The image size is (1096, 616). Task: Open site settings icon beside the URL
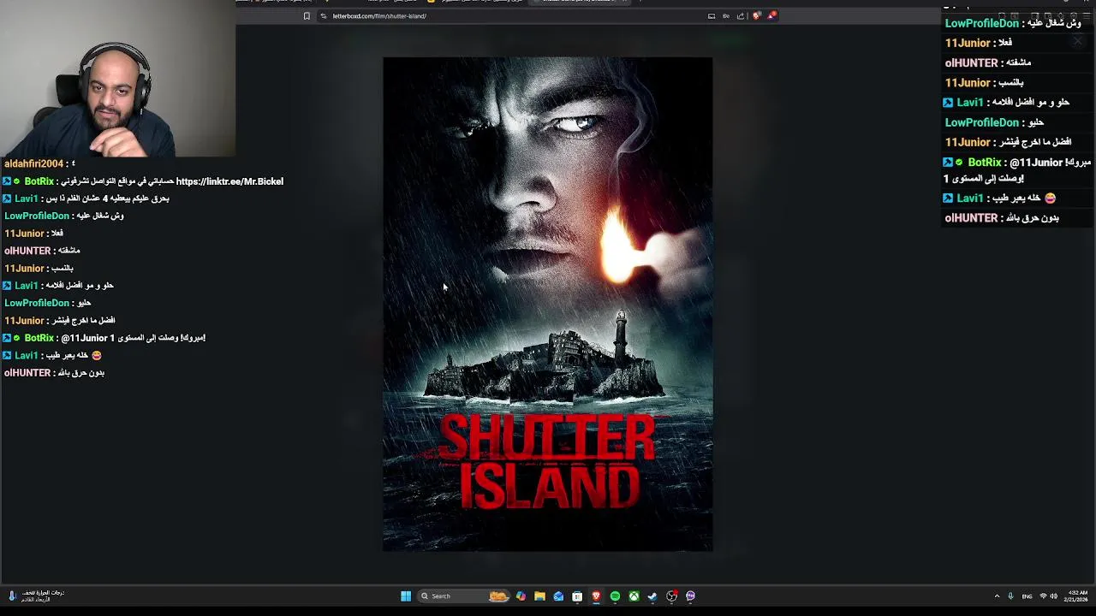click(x=323, y=15)
